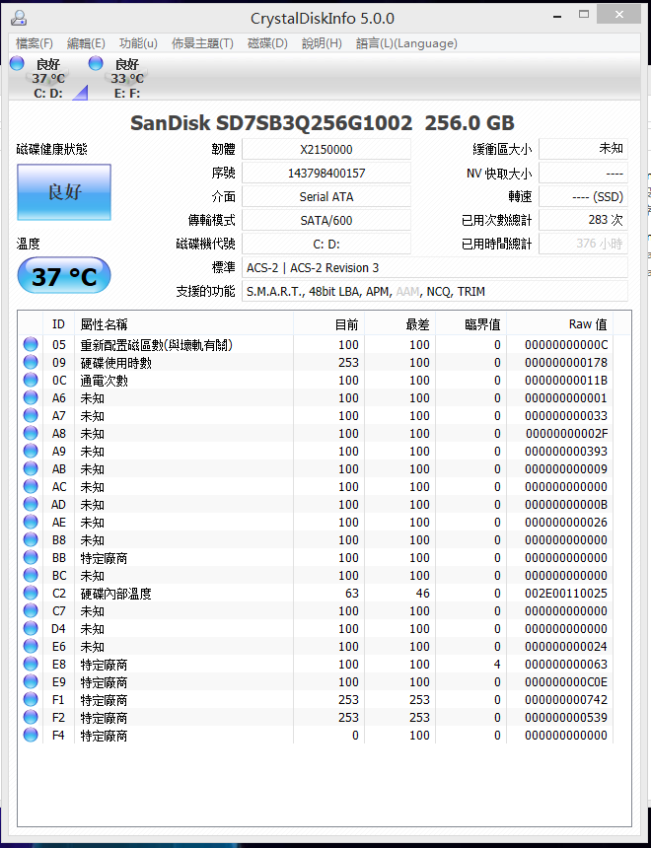Image resolution: width=651 pixels, height=848 pixels.
Task: Click status orb for attribute A6
Action: coord(31,398)
